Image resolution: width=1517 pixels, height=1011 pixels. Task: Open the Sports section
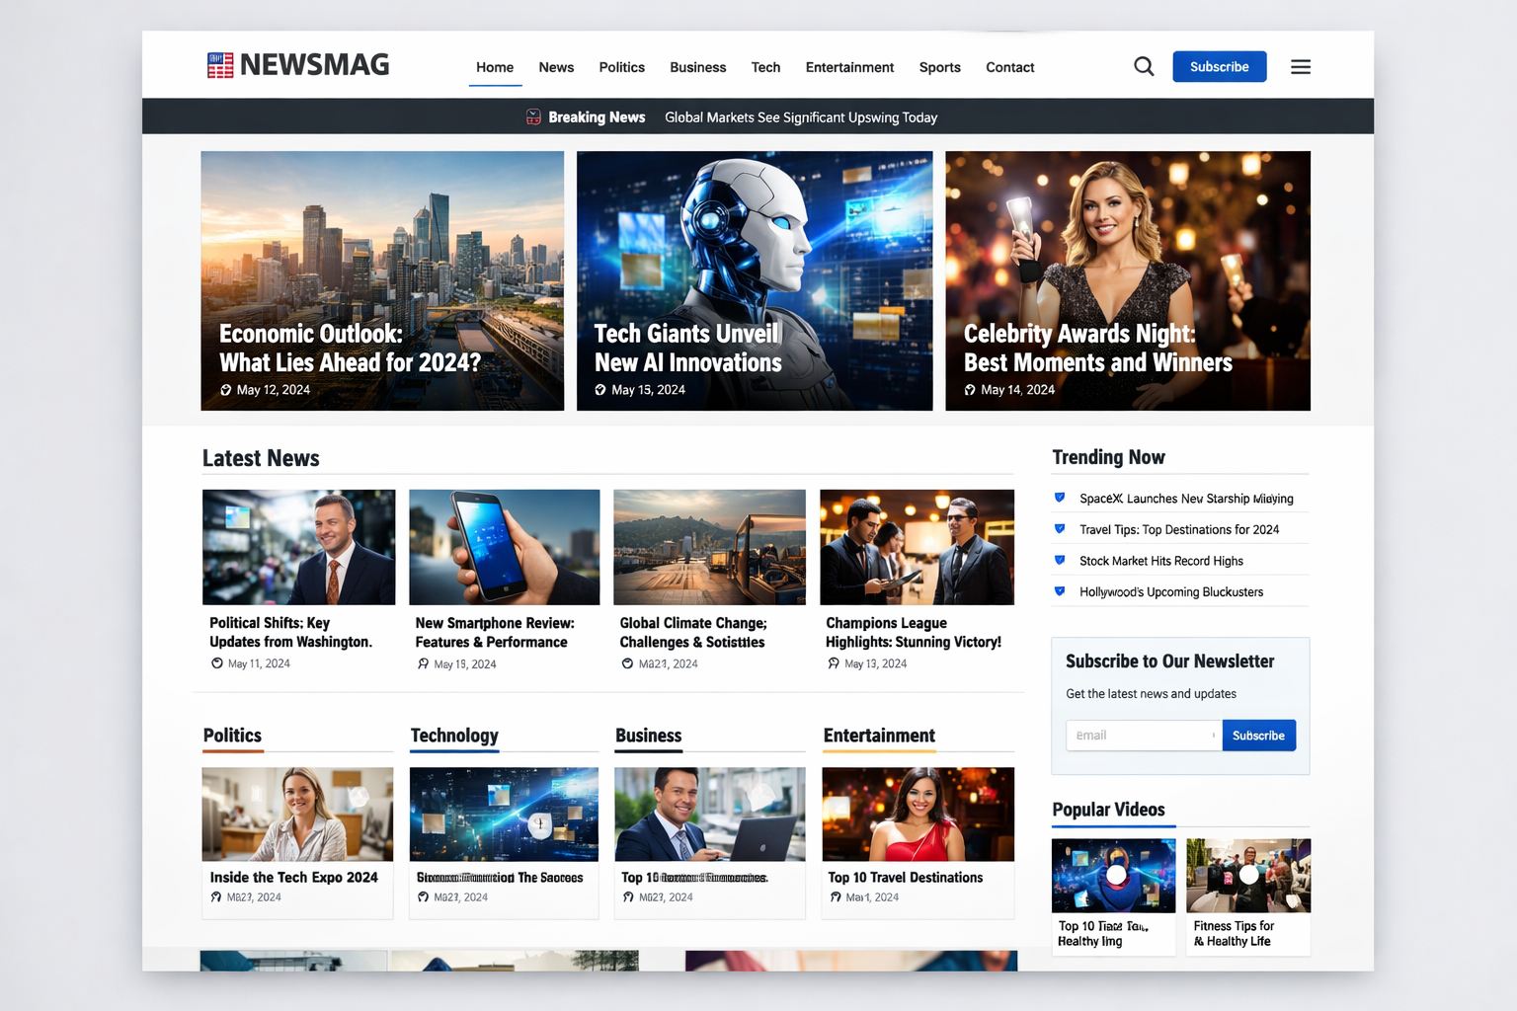tap(939, 67)
